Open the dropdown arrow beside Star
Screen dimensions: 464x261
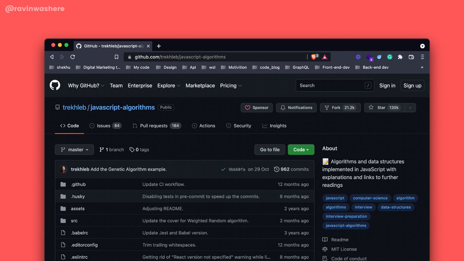(410, 107)
